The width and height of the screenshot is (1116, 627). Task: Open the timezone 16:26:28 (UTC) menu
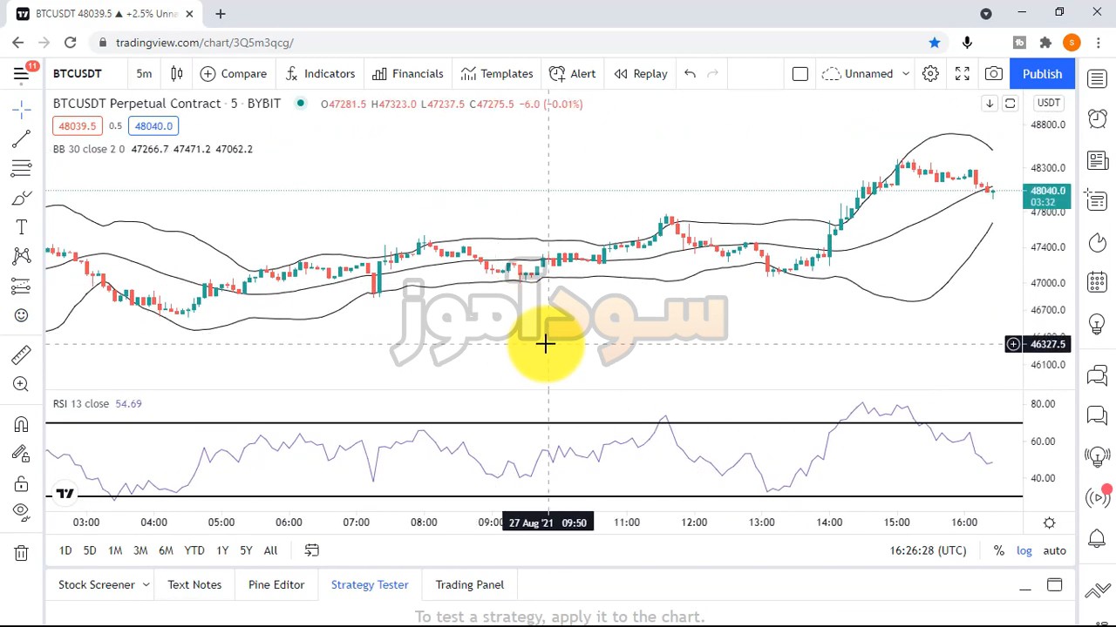tap(928, 550)
